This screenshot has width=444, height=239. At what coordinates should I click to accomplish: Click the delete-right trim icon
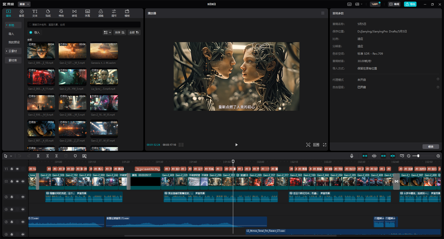[56, 156]
